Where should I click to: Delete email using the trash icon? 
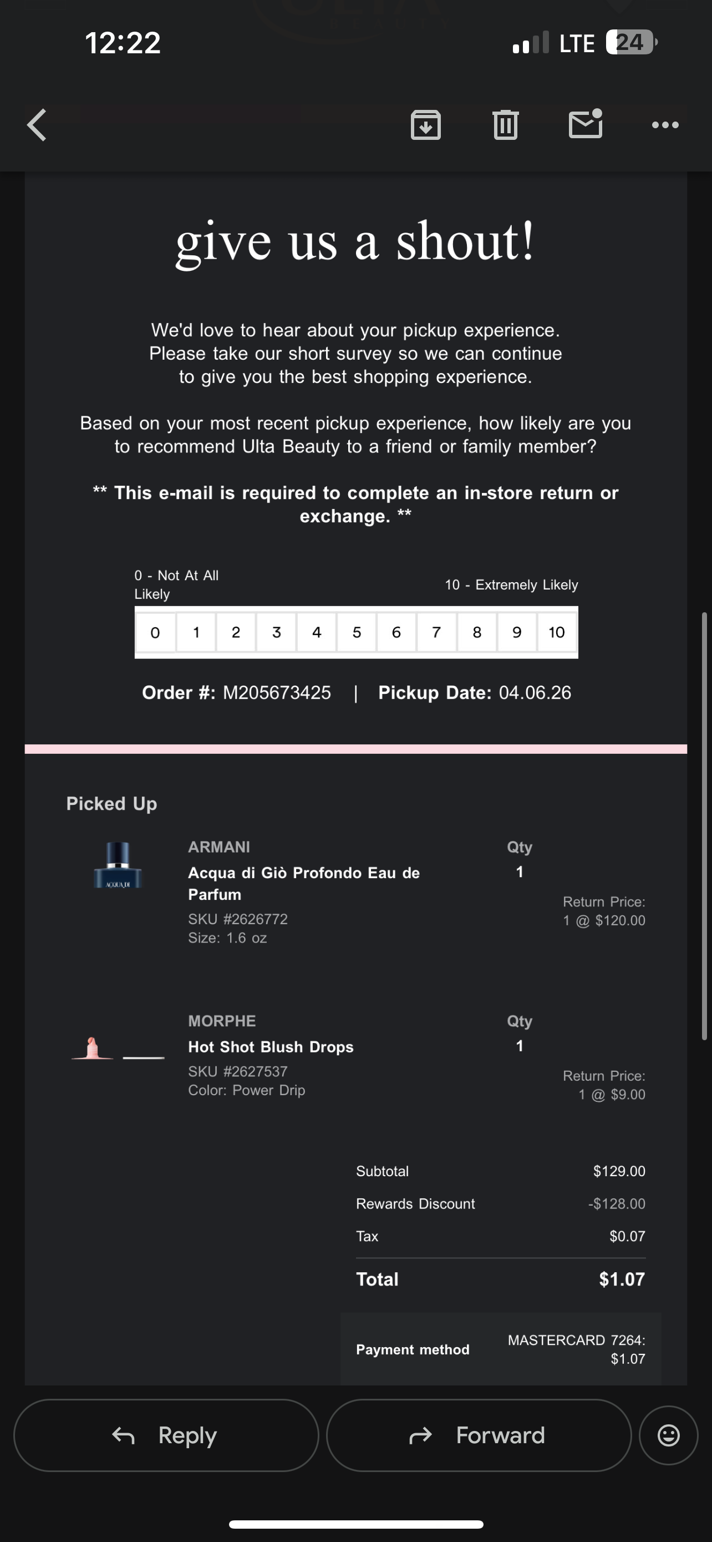(x=505, y=125)
